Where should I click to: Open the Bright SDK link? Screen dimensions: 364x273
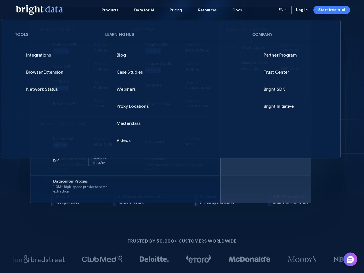(x=274, y=89)
